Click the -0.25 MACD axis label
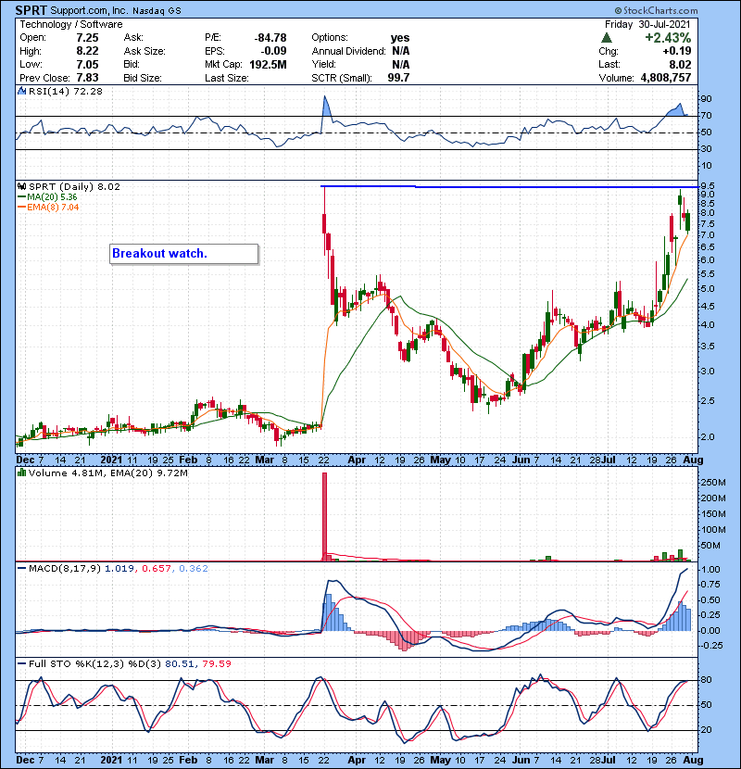This screenshot has height=769, width=741. pyautogui.click(x=710, y=646)
